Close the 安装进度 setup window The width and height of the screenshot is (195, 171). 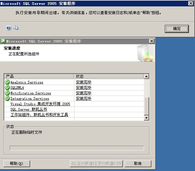point(152,41)
